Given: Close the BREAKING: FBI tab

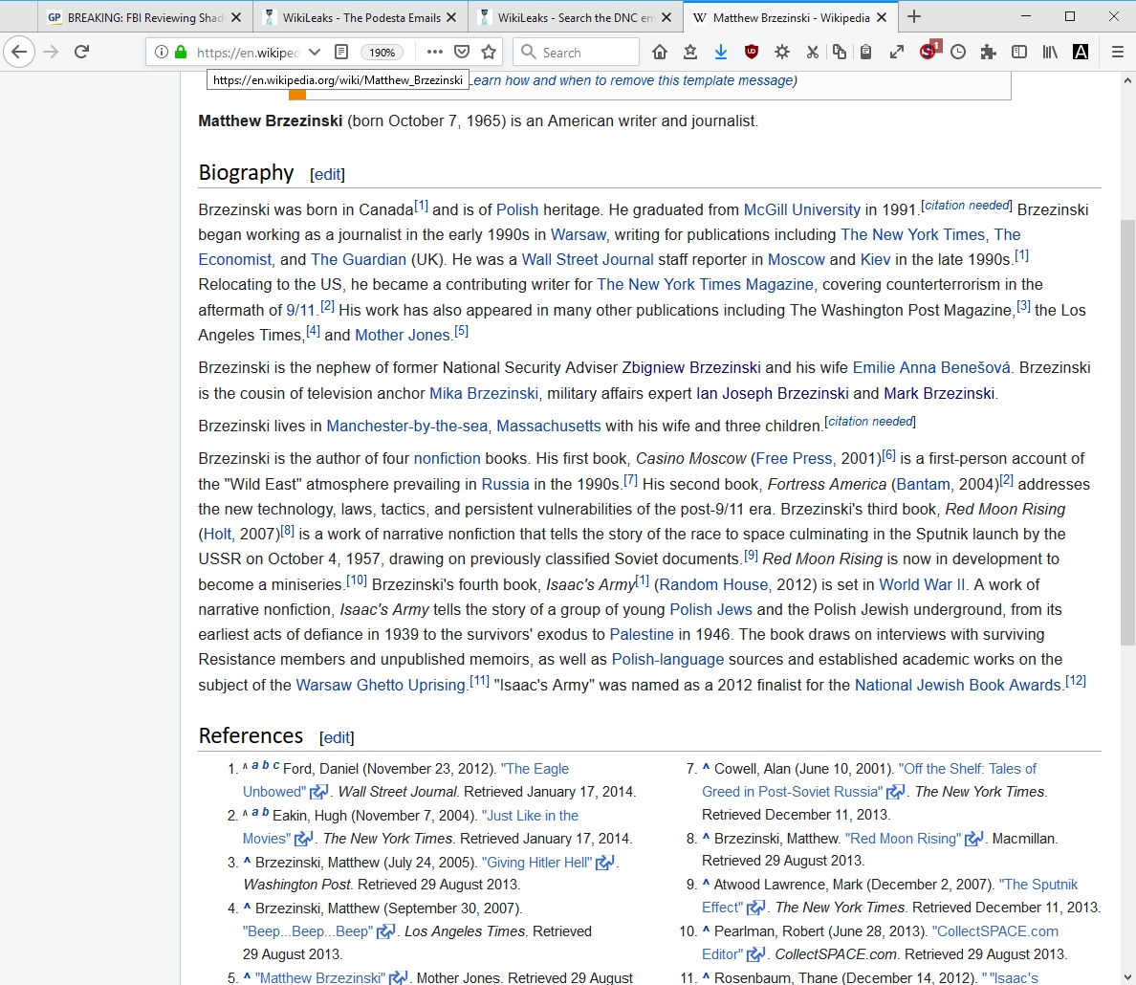Looking at the screenshot, I should click(236, 17).
